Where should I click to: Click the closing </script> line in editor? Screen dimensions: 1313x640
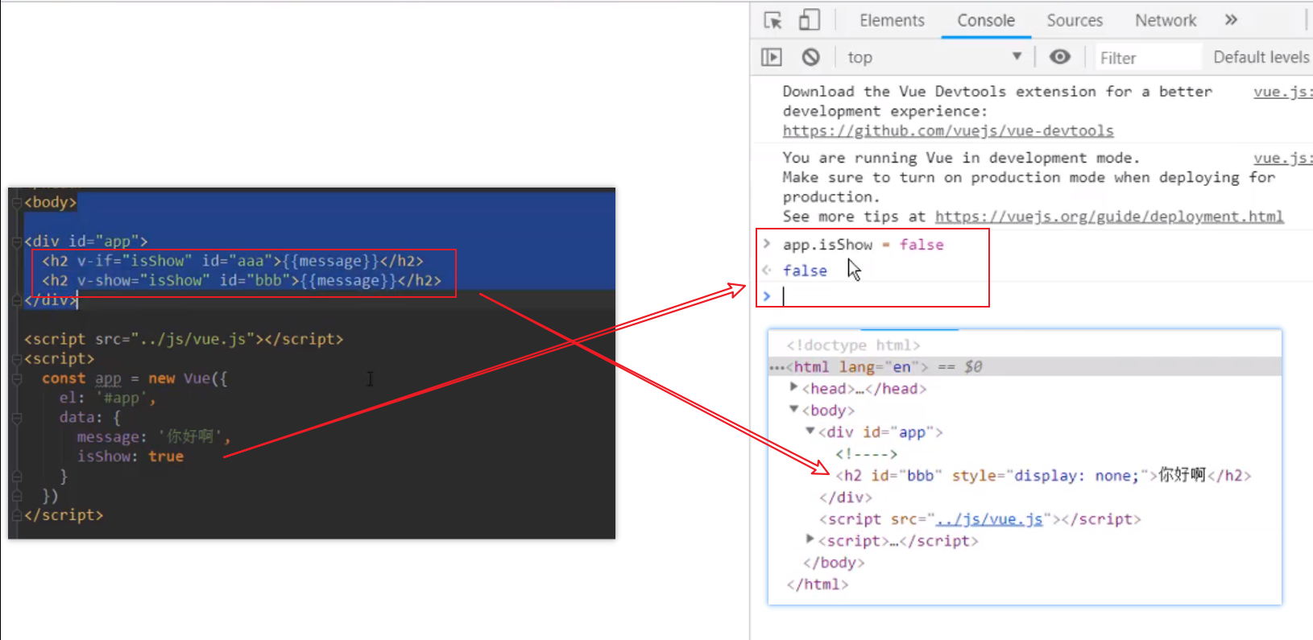pos(64,515)
